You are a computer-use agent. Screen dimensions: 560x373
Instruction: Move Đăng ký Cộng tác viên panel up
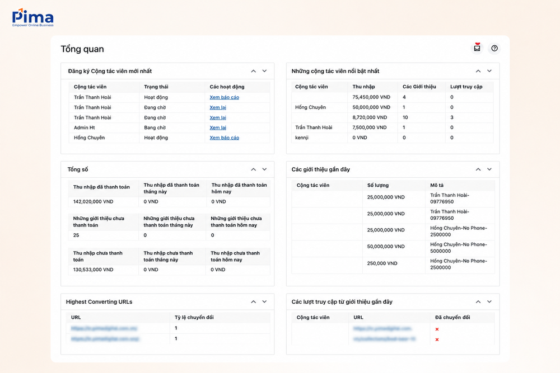click(x=253, y=71)
